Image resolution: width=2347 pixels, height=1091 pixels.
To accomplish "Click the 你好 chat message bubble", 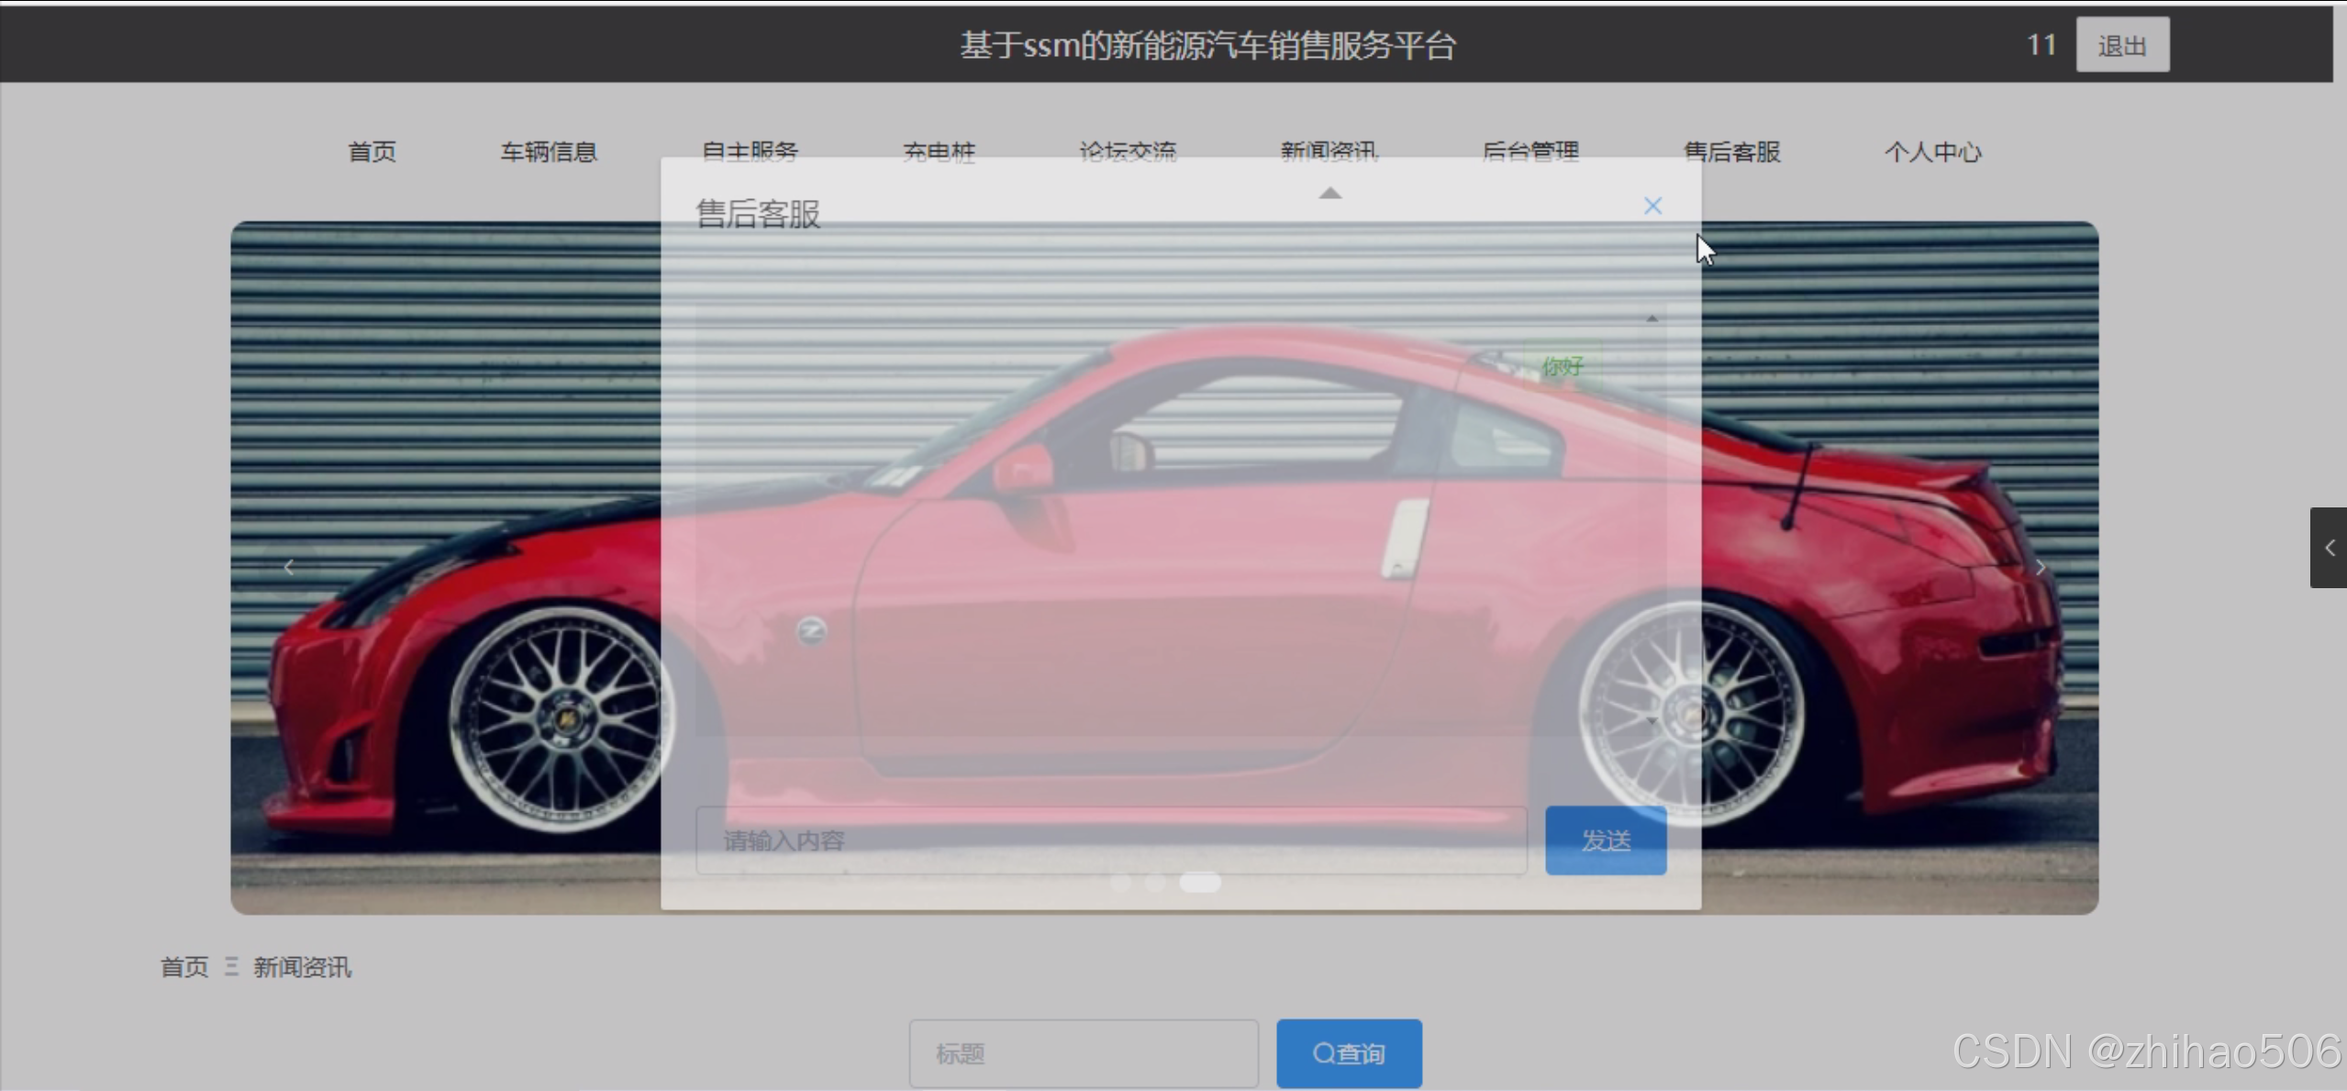I will [x=1563, y=367].
